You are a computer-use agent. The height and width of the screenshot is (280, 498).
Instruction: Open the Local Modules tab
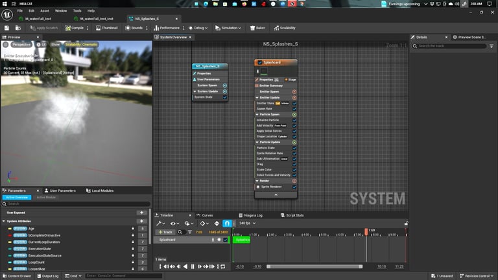[x=100, y=191]
